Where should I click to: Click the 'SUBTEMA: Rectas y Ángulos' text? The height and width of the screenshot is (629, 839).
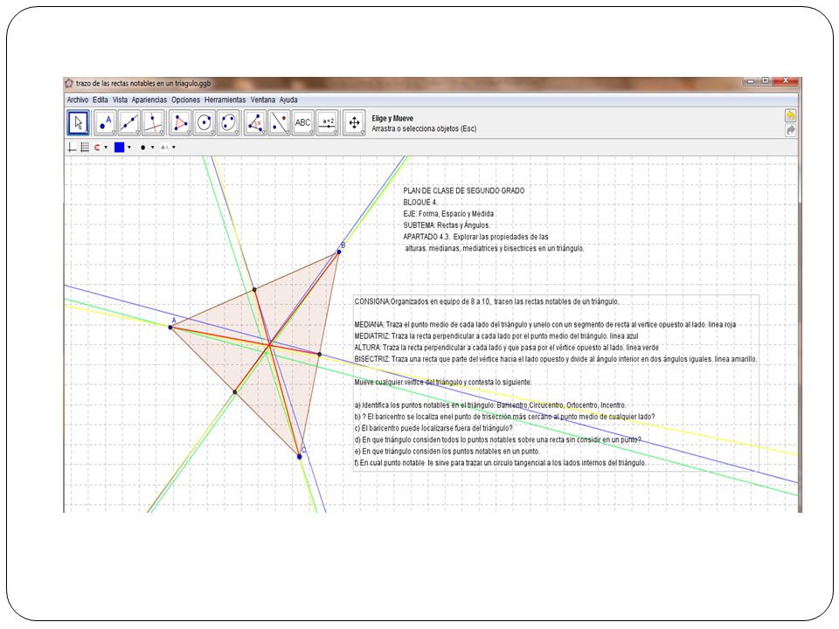point(447,225)
